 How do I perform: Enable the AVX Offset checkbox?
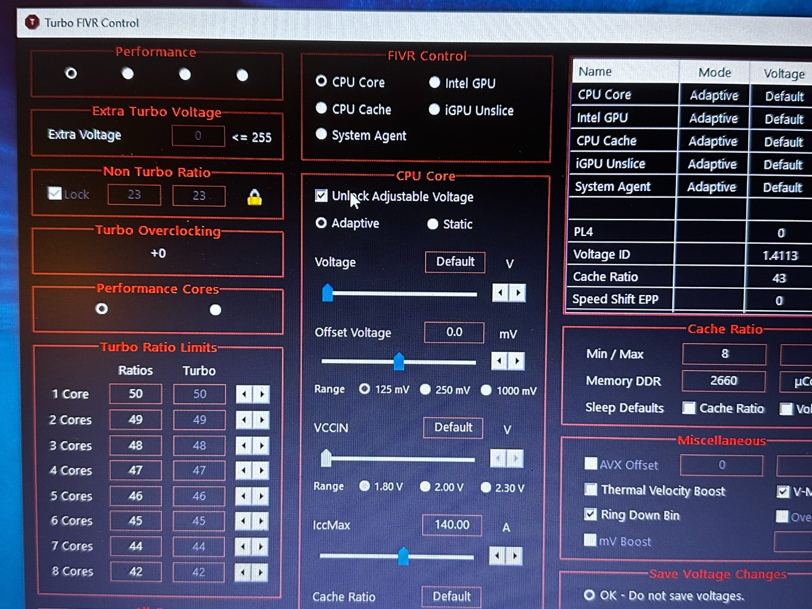click(591, 463)
